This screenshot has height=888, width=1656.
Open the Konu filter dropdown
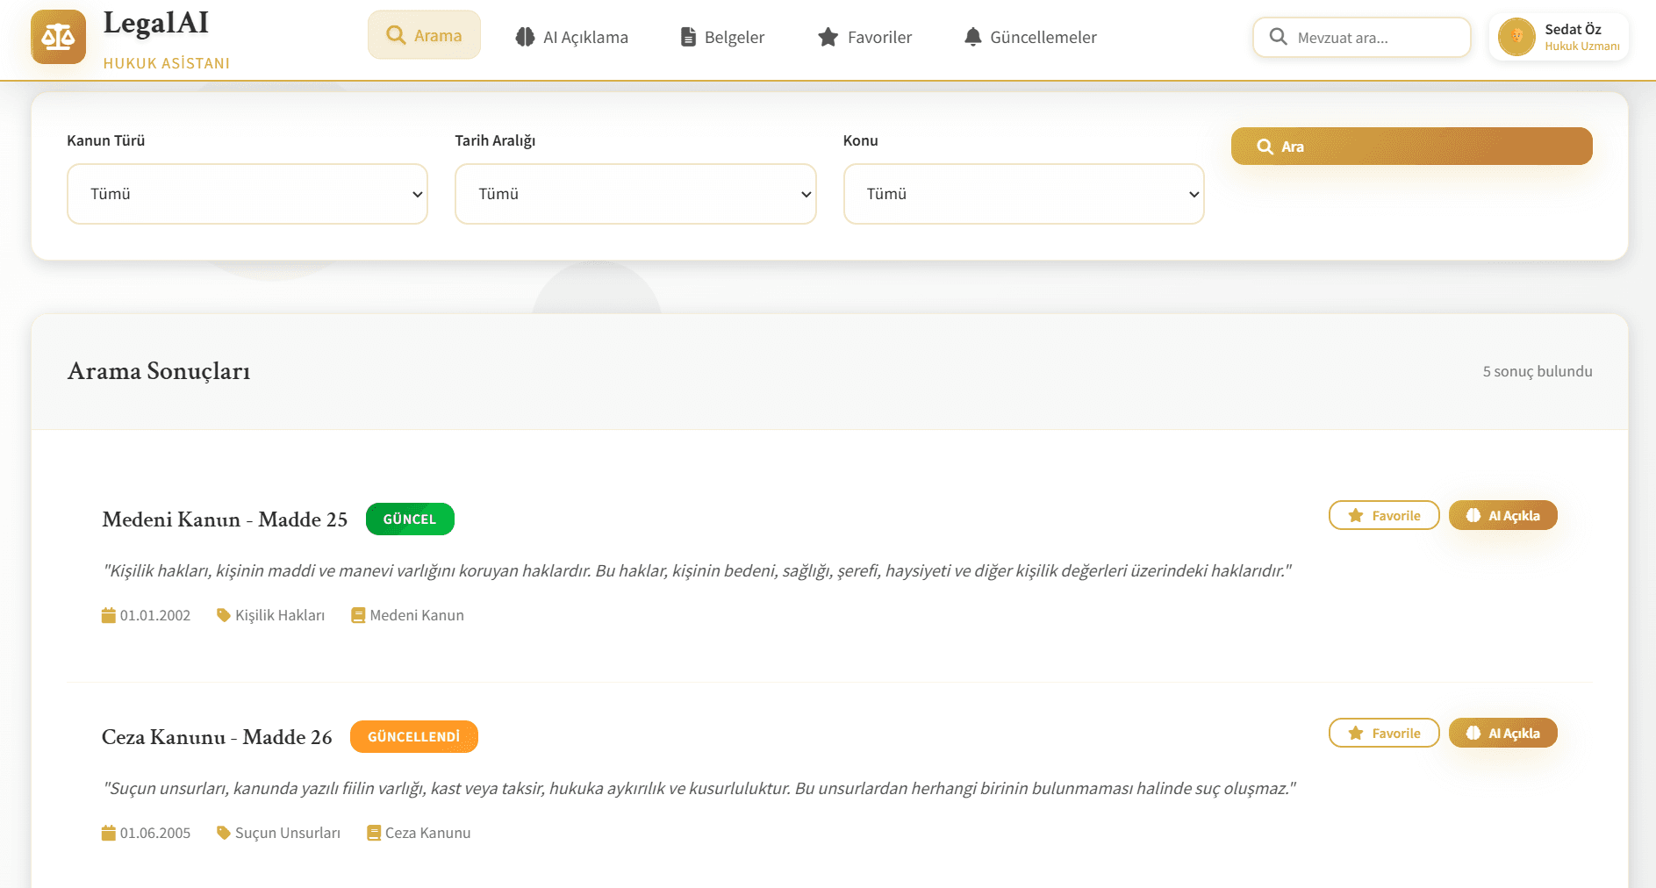point(1022,194)
